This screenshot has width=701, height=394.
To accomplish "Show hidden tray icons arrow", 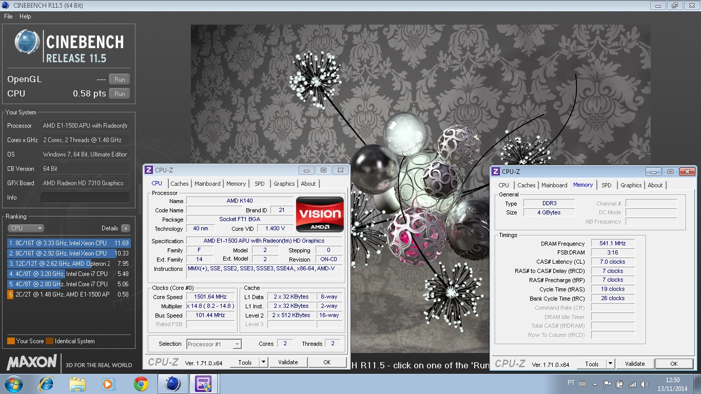I will click(596, 383).
